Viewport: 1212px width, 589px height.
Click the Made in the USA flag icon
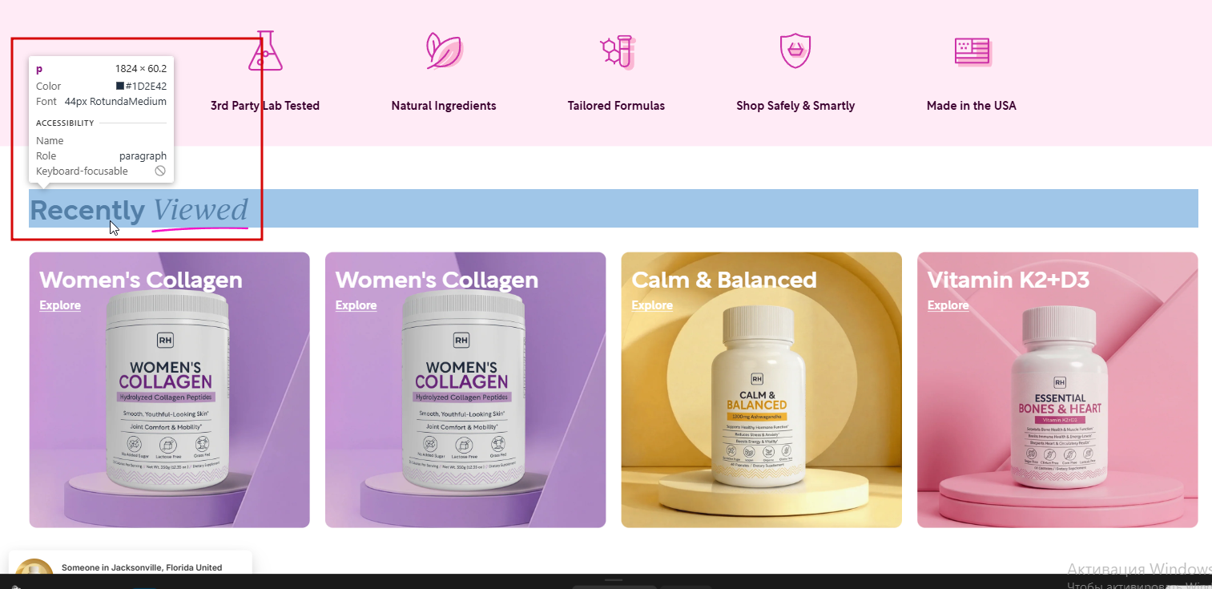972,51
